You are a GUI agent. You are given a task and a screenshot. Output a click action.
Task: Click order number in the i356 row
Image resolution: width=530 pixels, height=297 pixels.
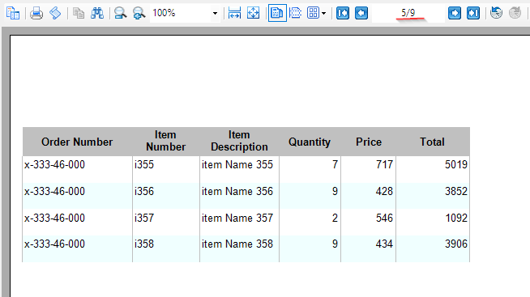[78, 196]
